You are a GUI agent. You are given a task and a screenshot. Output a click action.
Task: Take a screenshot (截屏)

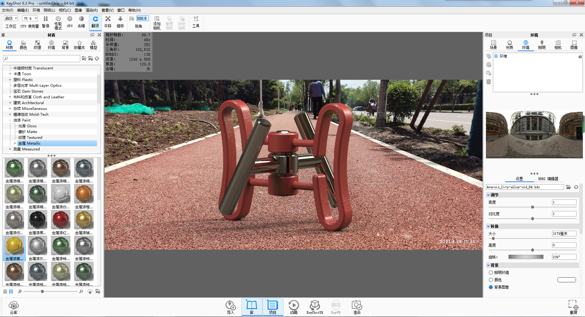(573, 307)
